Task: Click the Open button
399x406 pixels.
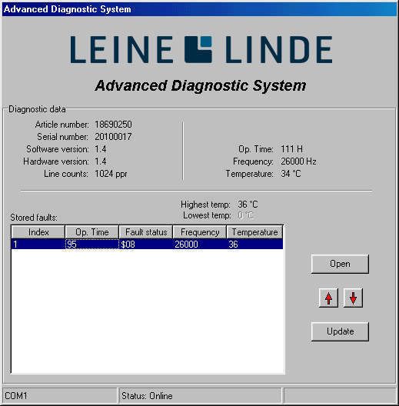Action: point(340,264)
